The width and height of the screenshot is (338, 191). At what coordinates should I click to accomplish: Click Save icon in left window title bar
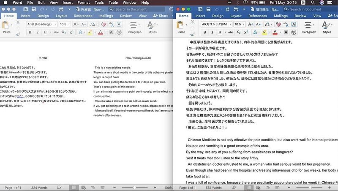(34, 9)
